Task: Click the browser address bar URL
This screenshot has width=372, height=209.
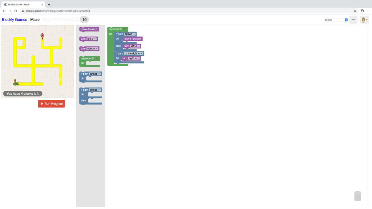Action: pyautogui.click(x=58, y=11)
